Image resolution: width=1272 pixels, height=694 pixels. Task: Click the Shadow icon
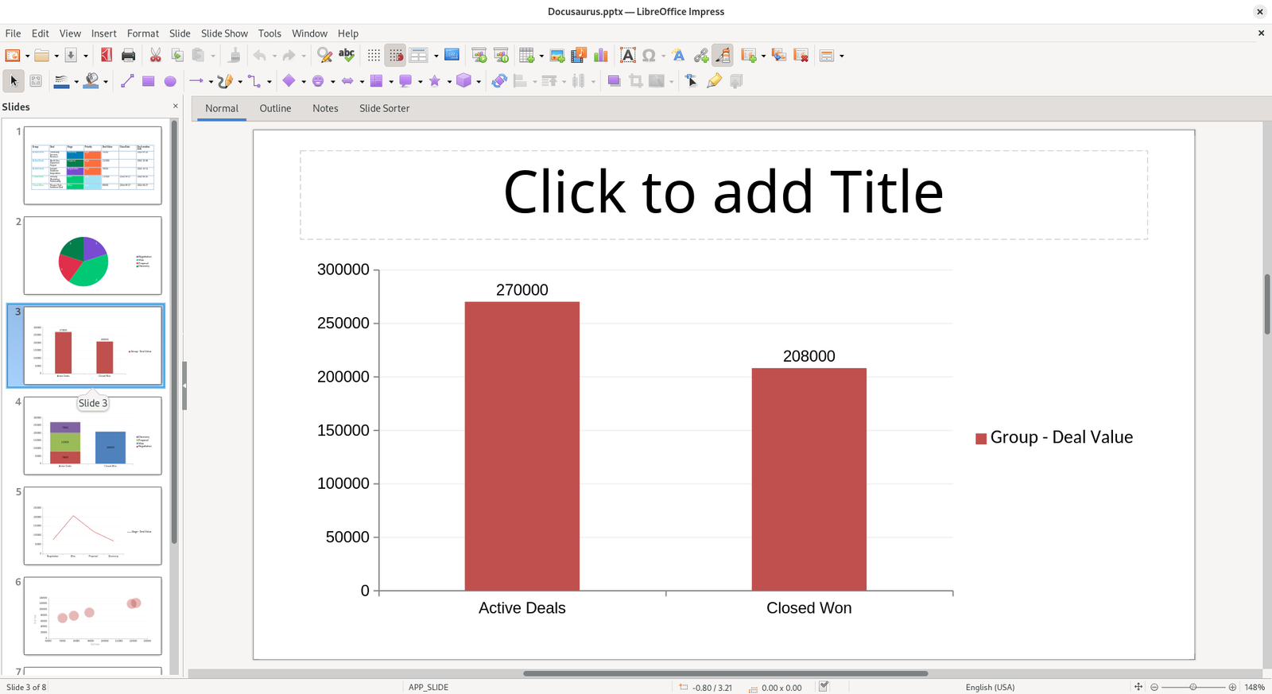(614, 80)
